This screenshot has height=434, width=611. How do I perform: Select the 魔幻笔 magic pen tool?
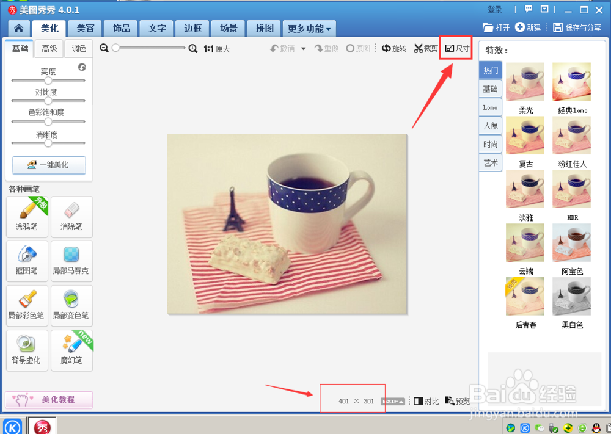click(71, 350)
